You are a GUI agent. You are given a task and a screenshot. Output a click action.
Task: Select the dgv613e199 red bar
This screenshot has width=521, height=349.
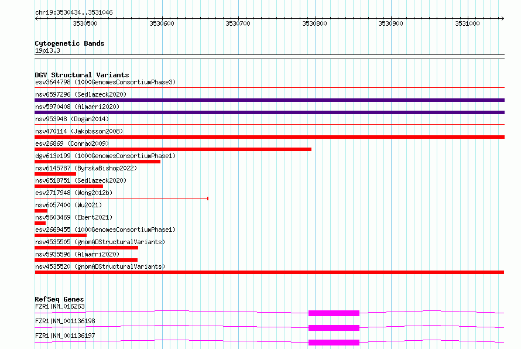pyautogui.click(x=97, y=162)
